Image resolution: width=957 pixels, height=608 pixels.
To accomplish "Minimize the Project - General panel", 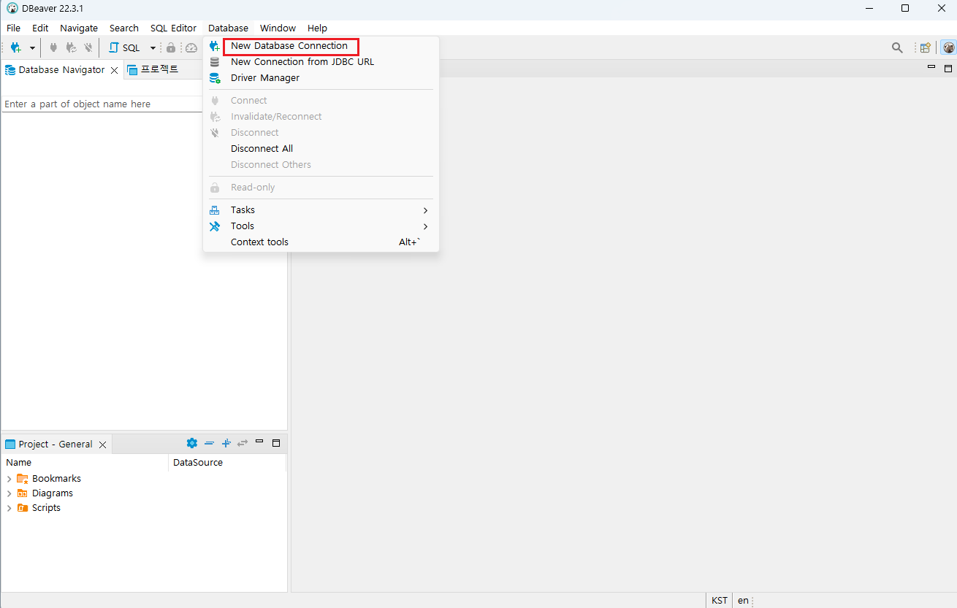I will point(259,442).
